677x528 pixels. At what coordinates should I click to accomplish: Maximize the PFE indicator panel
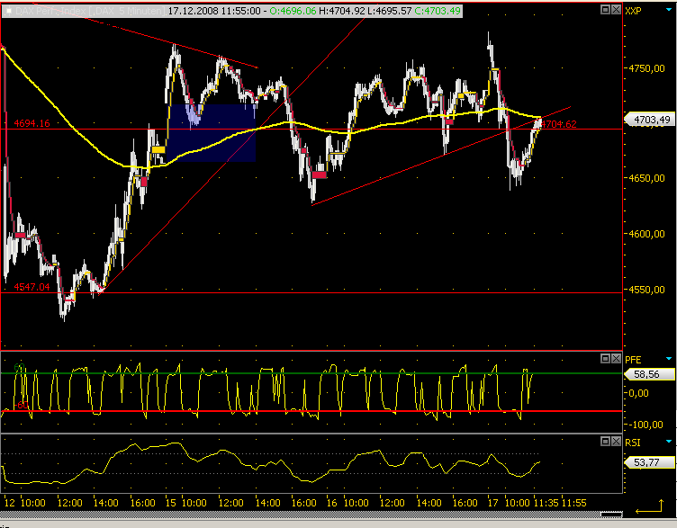click(x=605, y=359)
